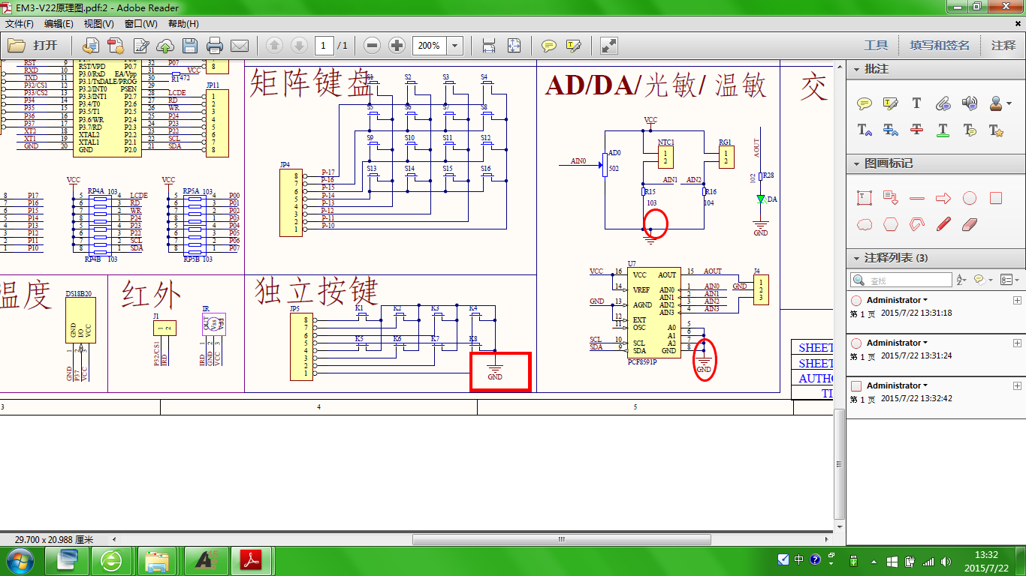Image resolution: width=1026 pixels, height=576 pixels.
Task: Click the Attach File paperclip tool
Action: (943, 104)
